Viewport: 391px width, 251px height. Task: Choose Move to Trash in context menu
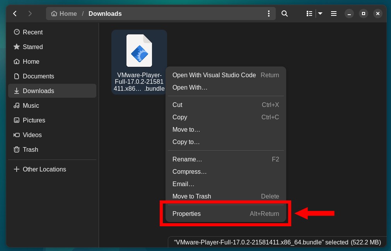click(x=226, y=196)
